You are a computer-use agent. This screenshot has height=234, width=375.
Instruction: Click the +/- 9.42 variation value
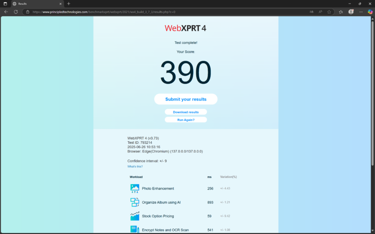click(225, 216)
